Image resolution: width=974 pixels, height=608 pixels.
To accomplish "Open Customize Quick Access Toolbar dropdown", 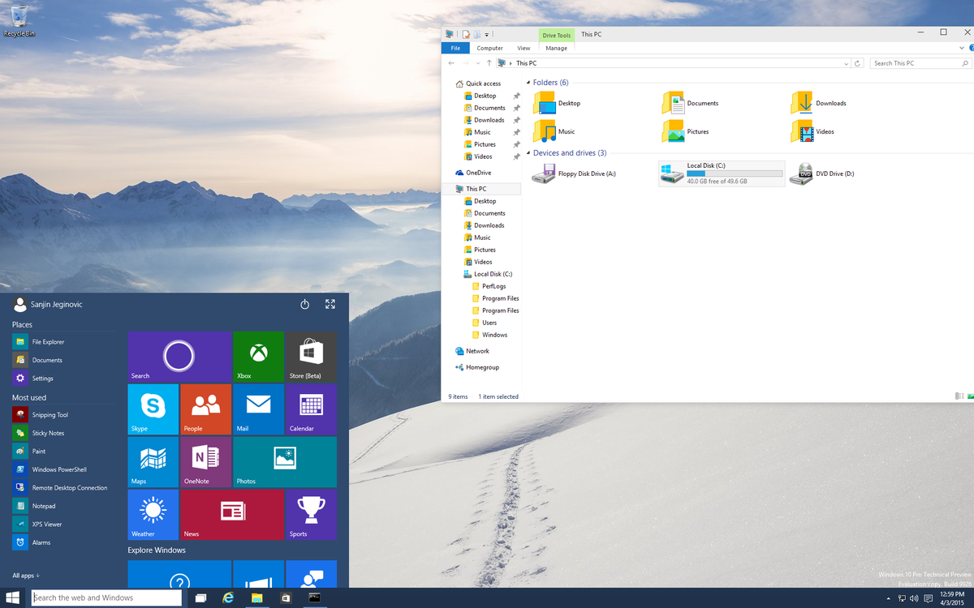I will (487, 35).
